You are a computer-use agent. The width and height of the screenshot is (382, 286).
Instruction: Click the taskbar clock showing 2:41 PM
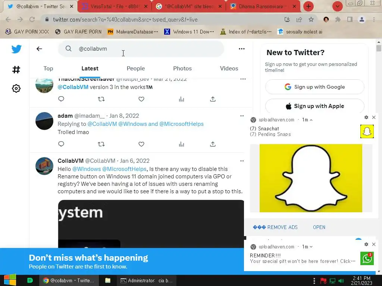[361, 280]
